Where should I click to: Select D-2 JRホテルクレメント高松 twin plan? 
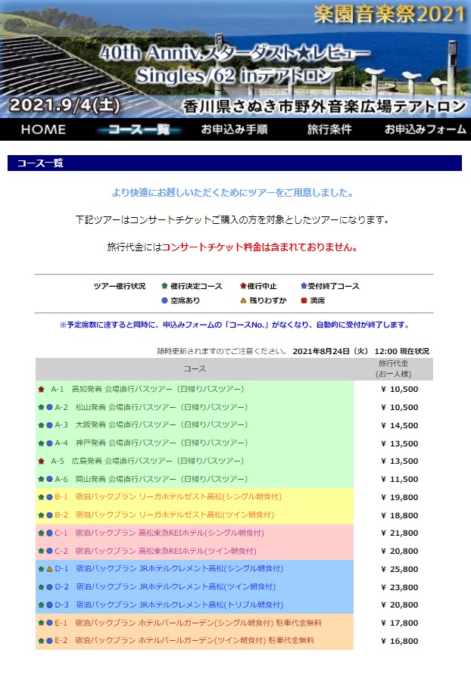click(x=195, y=587)
